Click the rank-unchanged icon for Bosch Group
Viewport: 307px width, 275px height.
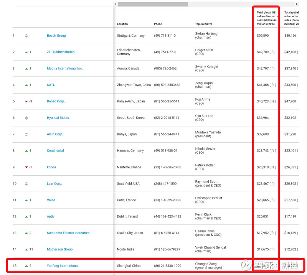point(26,36)
